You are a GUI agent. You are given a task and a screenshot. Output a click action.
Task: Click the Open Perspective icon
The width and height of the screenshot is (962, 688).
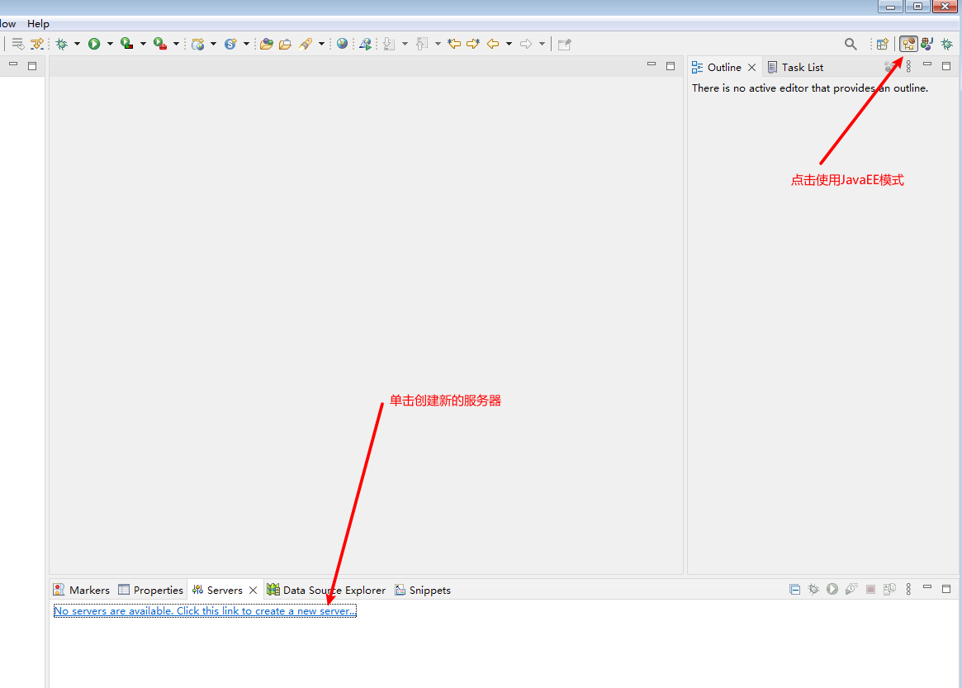click(882, 44)
